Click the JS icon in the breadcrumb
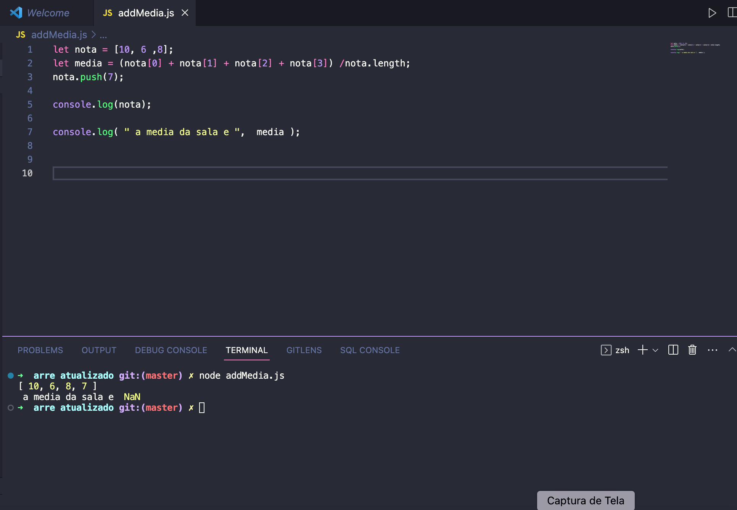Image resolution: width=737 pixels, height=510 pixels. [x=21, y=35]
